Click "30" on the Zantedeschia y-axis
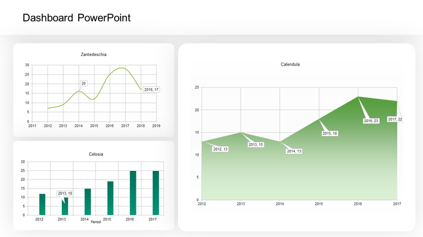423x237 pixels. click(27, 65)
